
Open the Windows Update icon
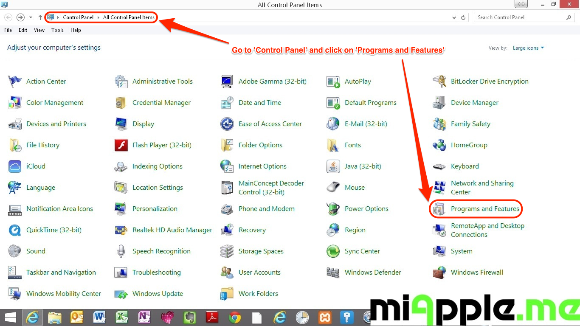(x=121, y=294)
